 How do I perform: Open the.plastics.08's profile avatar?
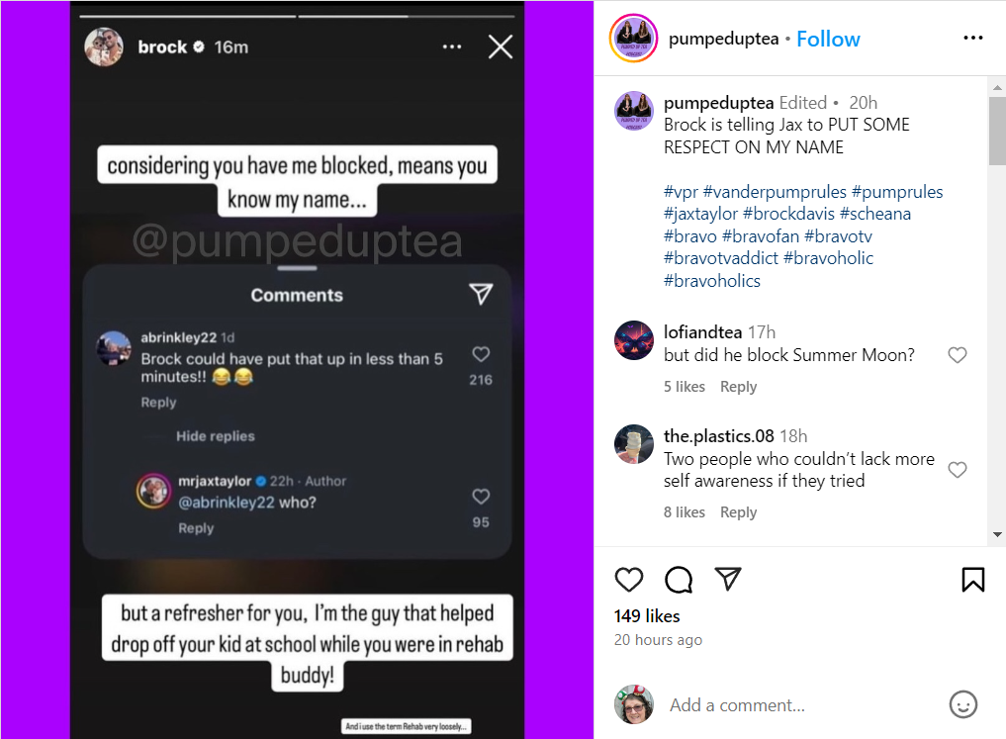pos(634,445)
